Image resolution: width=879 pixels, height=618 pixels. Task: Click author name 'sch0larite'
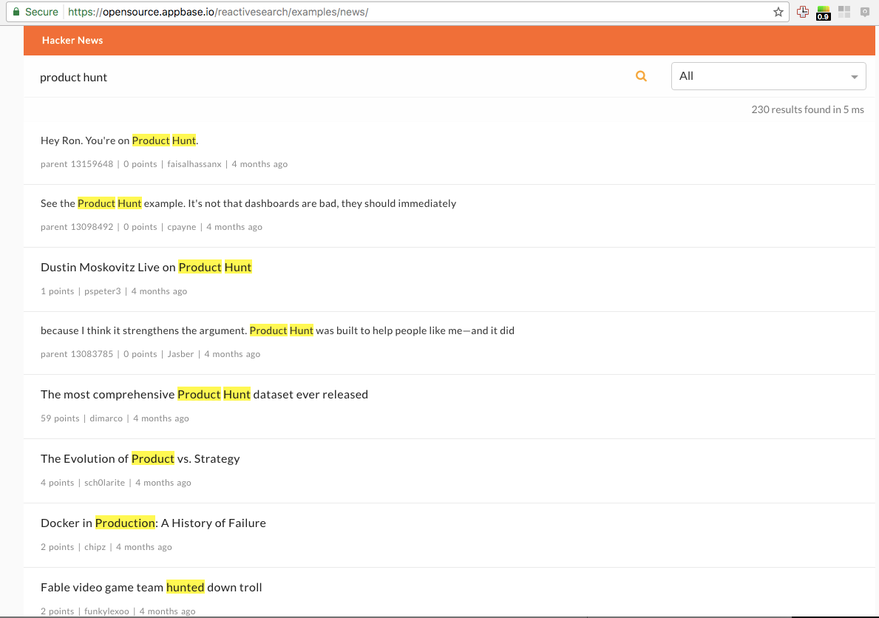pos(105,482)
